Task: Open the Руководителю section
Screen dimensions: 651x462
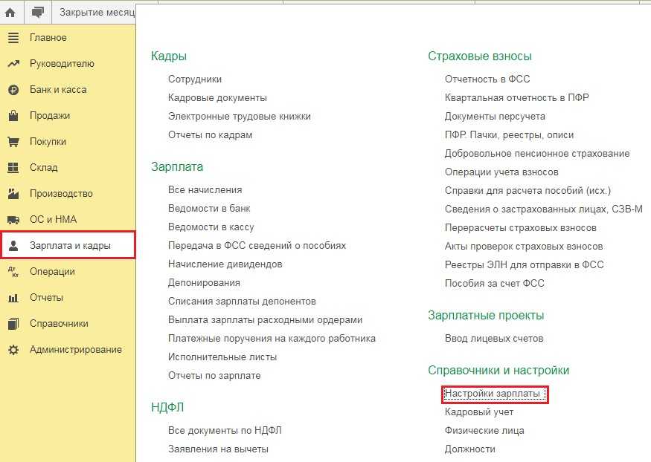Action: coord(62,64)
